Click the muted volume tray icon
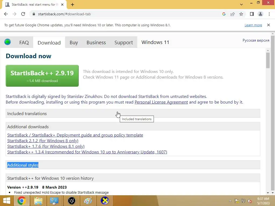 (250, 201)
